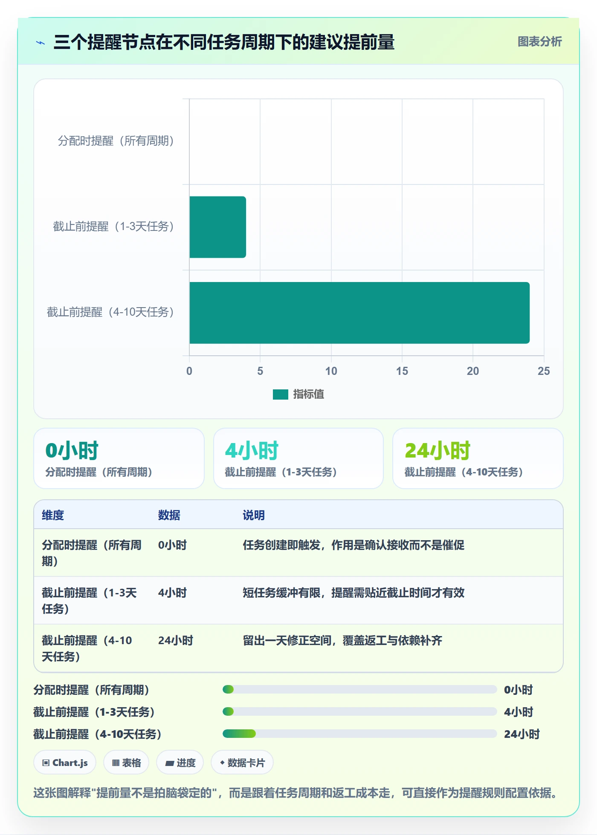This screenshot has height=835, width=597.
Task: Click the 截止前提醒（1-3天任务）progress bar
Action: point(360,711)
